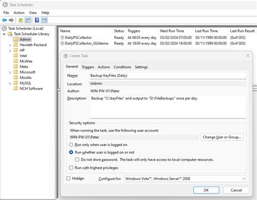Click the Create Task dialog clock icon
This screenshot has height=200, width=257.
coord(66,56)
